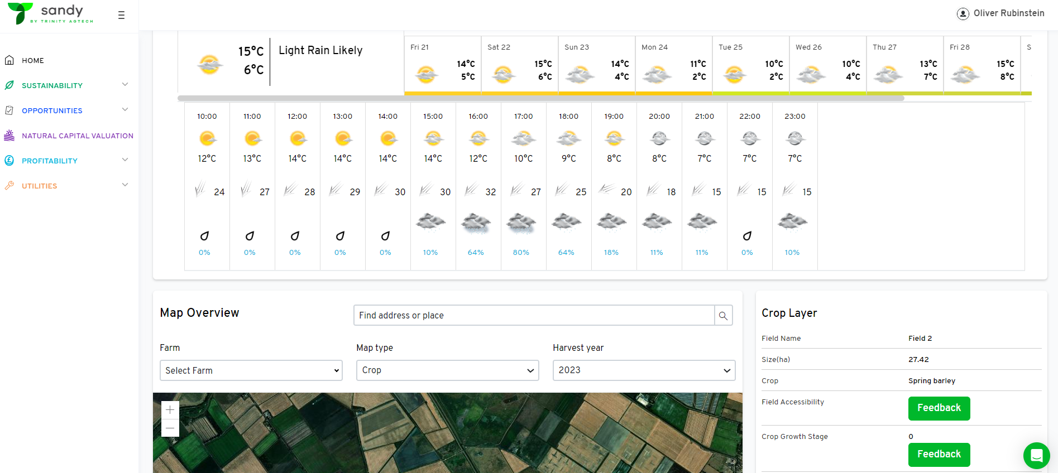Click Oliver Rubinstein username
Screen dimensions: 1058x473
tap(1009, 13)
